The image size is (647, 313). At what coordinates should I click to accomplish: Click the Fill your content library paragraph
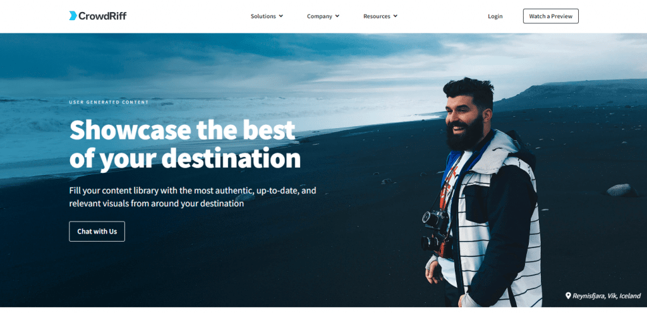coord(193,198)
